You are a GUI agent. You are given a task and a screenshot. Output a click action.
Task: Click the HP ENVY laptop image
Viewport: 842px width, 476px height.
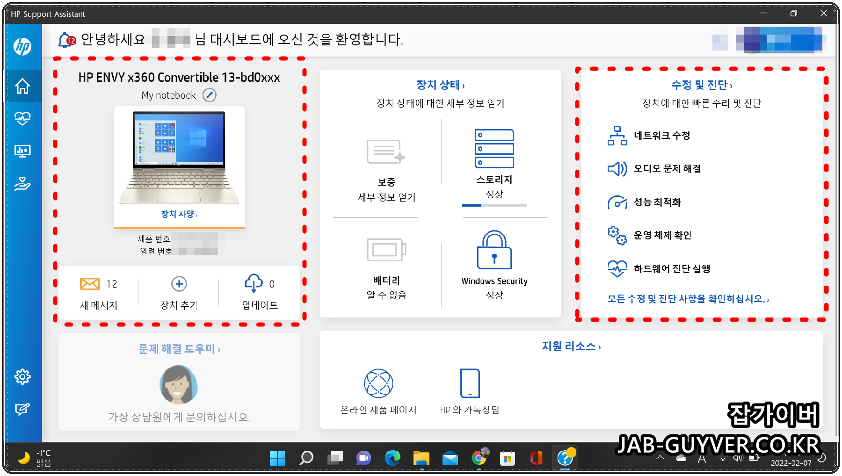[179, 158]
